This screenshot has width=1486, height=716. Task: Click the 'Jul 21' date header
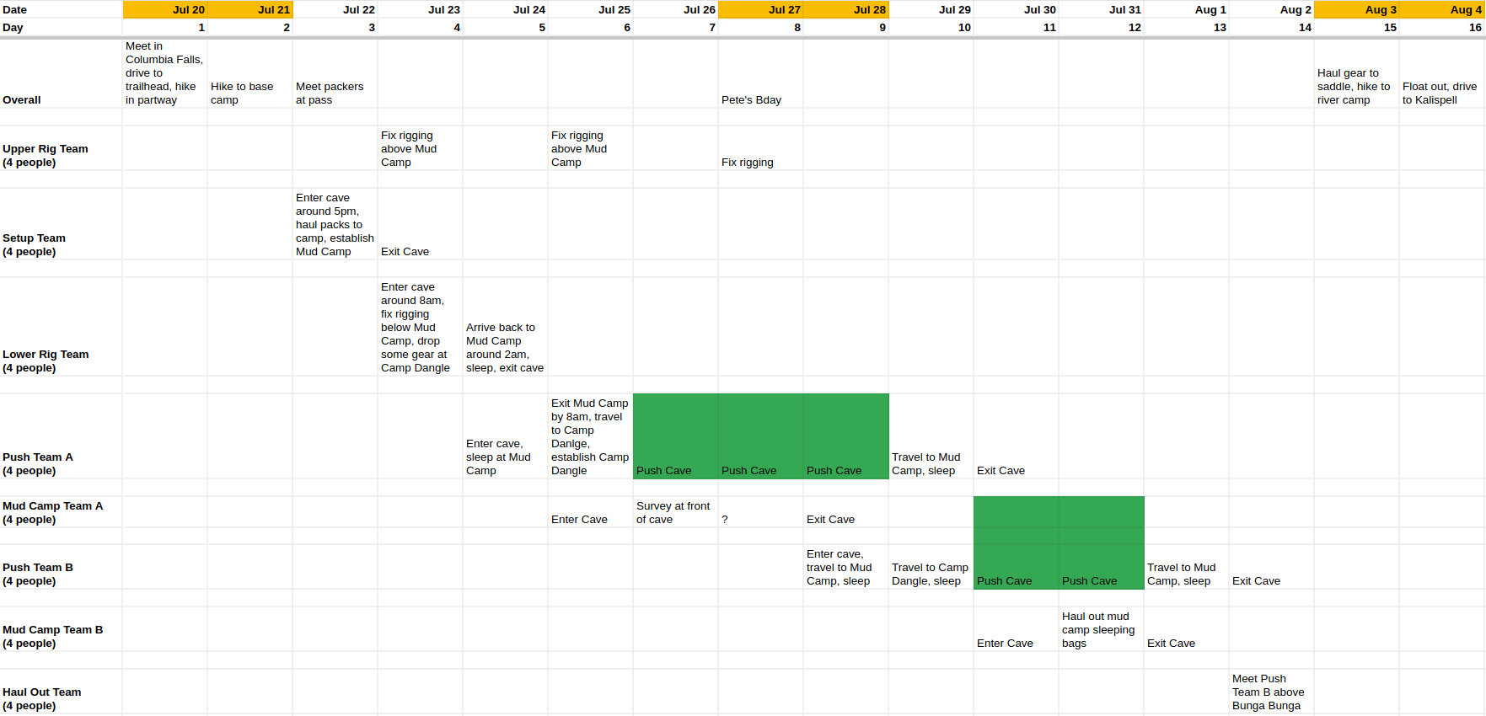250,9
